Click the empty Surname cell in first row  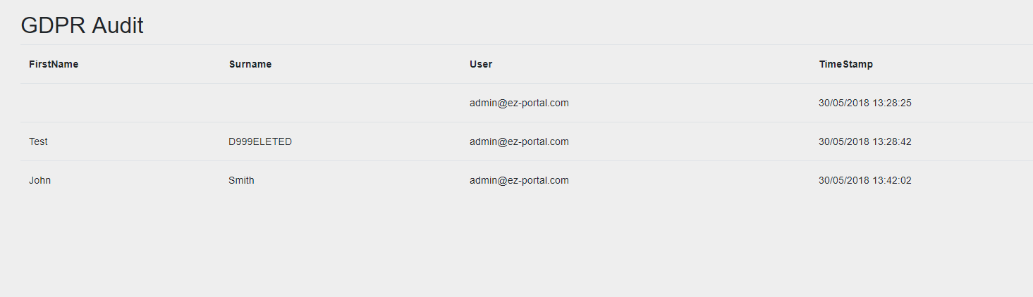pos(338,103)
